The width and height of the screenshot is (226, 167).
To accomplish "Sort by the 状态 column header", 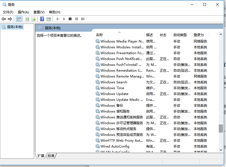I will click(165, 35).
